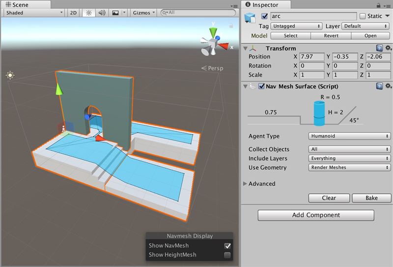Click the Add Component button
393x267 pixels.
pos(316,215)
